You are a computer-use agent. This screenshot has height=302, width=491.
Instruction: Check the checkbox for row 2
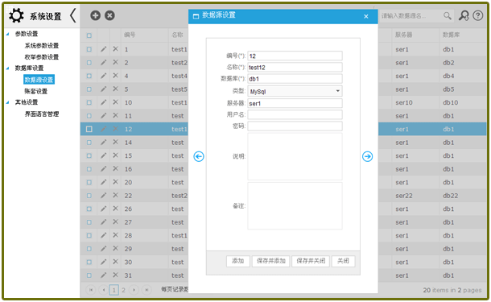point(89,63)
